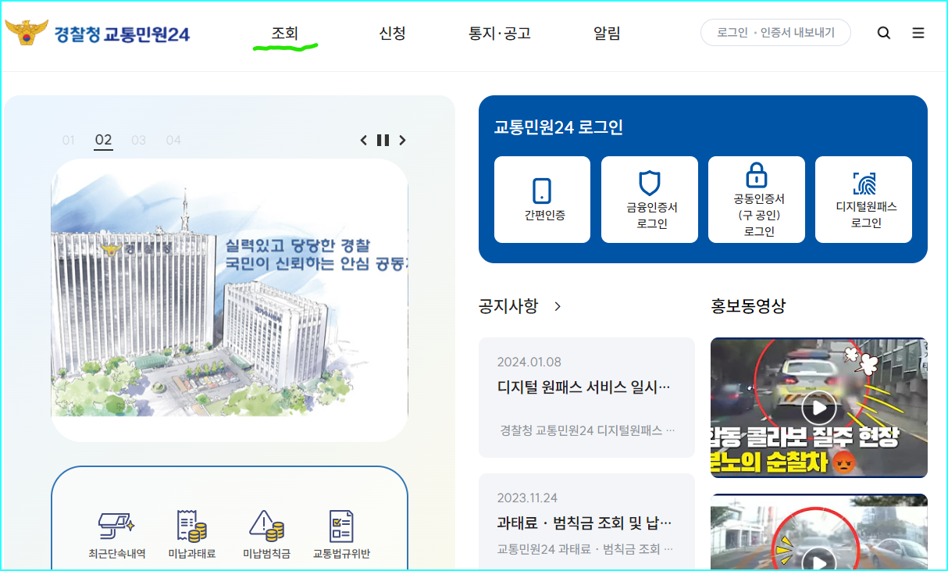Expand 공지사항 with the arrow
Image resolution: width=948 pixels, height=571 pixels.
tap(558, 306)
